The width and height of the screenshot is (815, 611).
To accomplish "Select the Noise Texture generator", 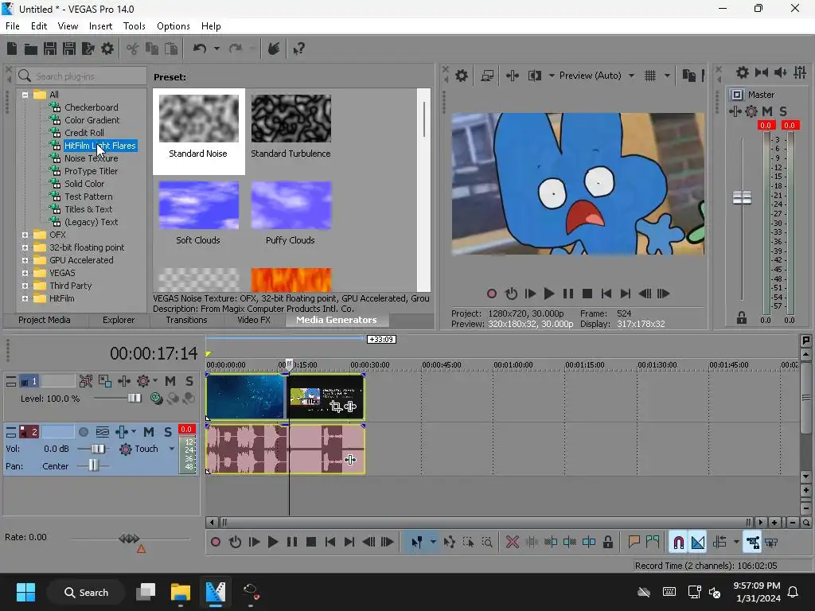I will [91, 158].
